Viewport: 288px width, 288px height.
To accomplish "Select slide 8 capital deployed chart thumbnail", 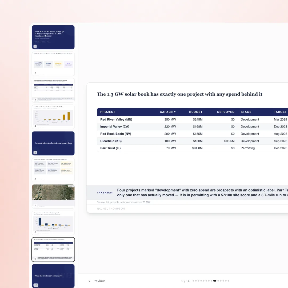I will tap(53, 223).
